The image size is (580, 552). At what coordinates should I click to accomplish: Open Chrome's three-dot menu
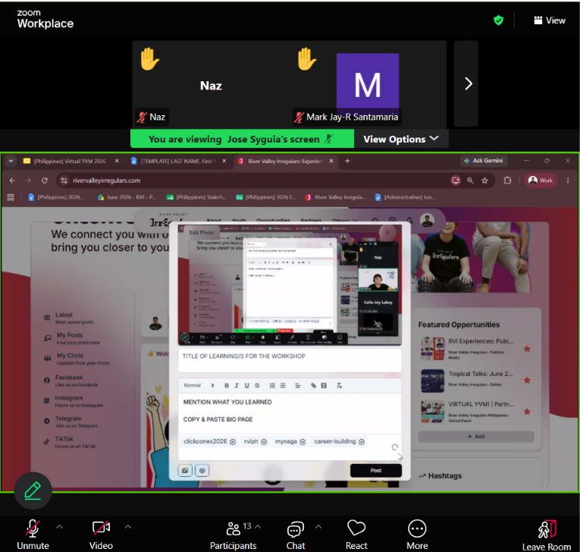tap(567, 180)
